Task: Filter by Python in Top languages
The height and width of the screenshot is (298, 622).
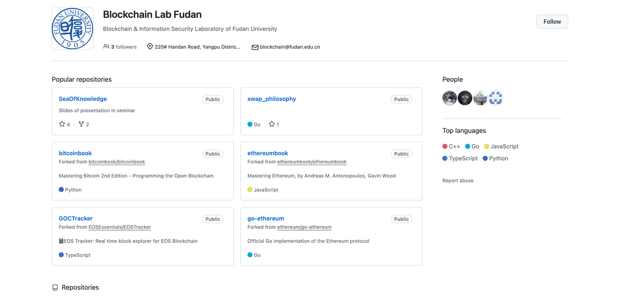Action: coord(496,158)
